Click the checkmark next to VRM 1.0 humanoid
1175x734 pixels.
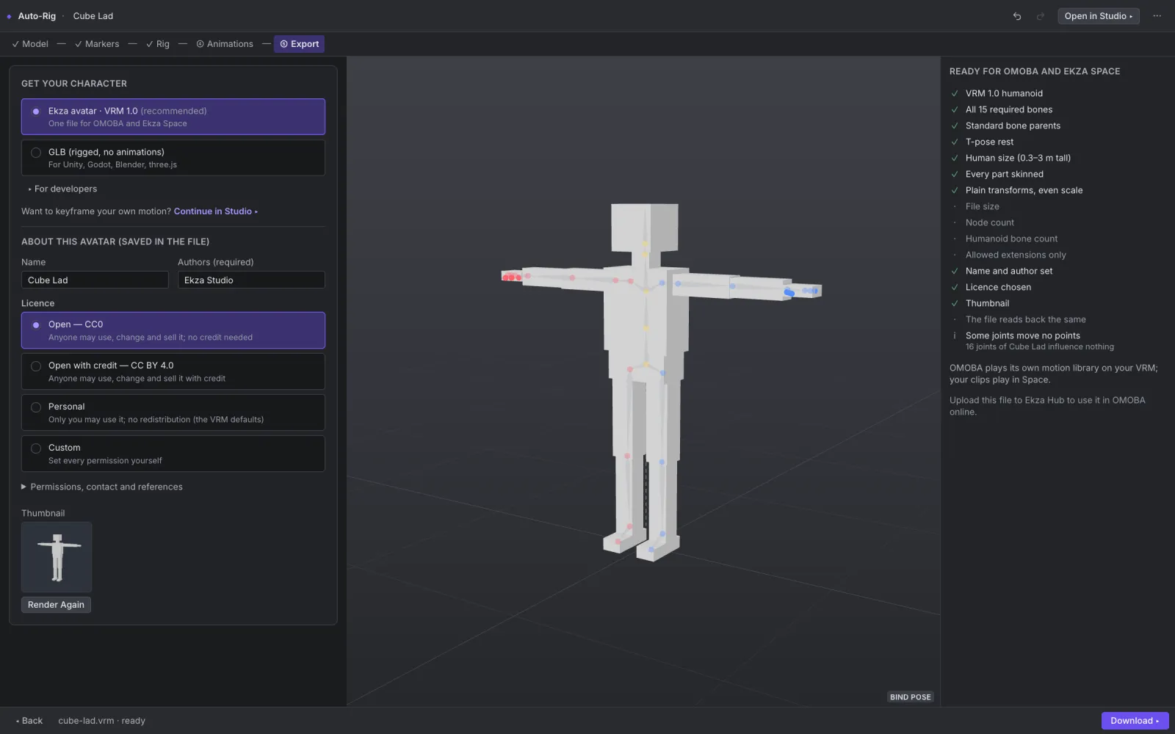[955, 93]
